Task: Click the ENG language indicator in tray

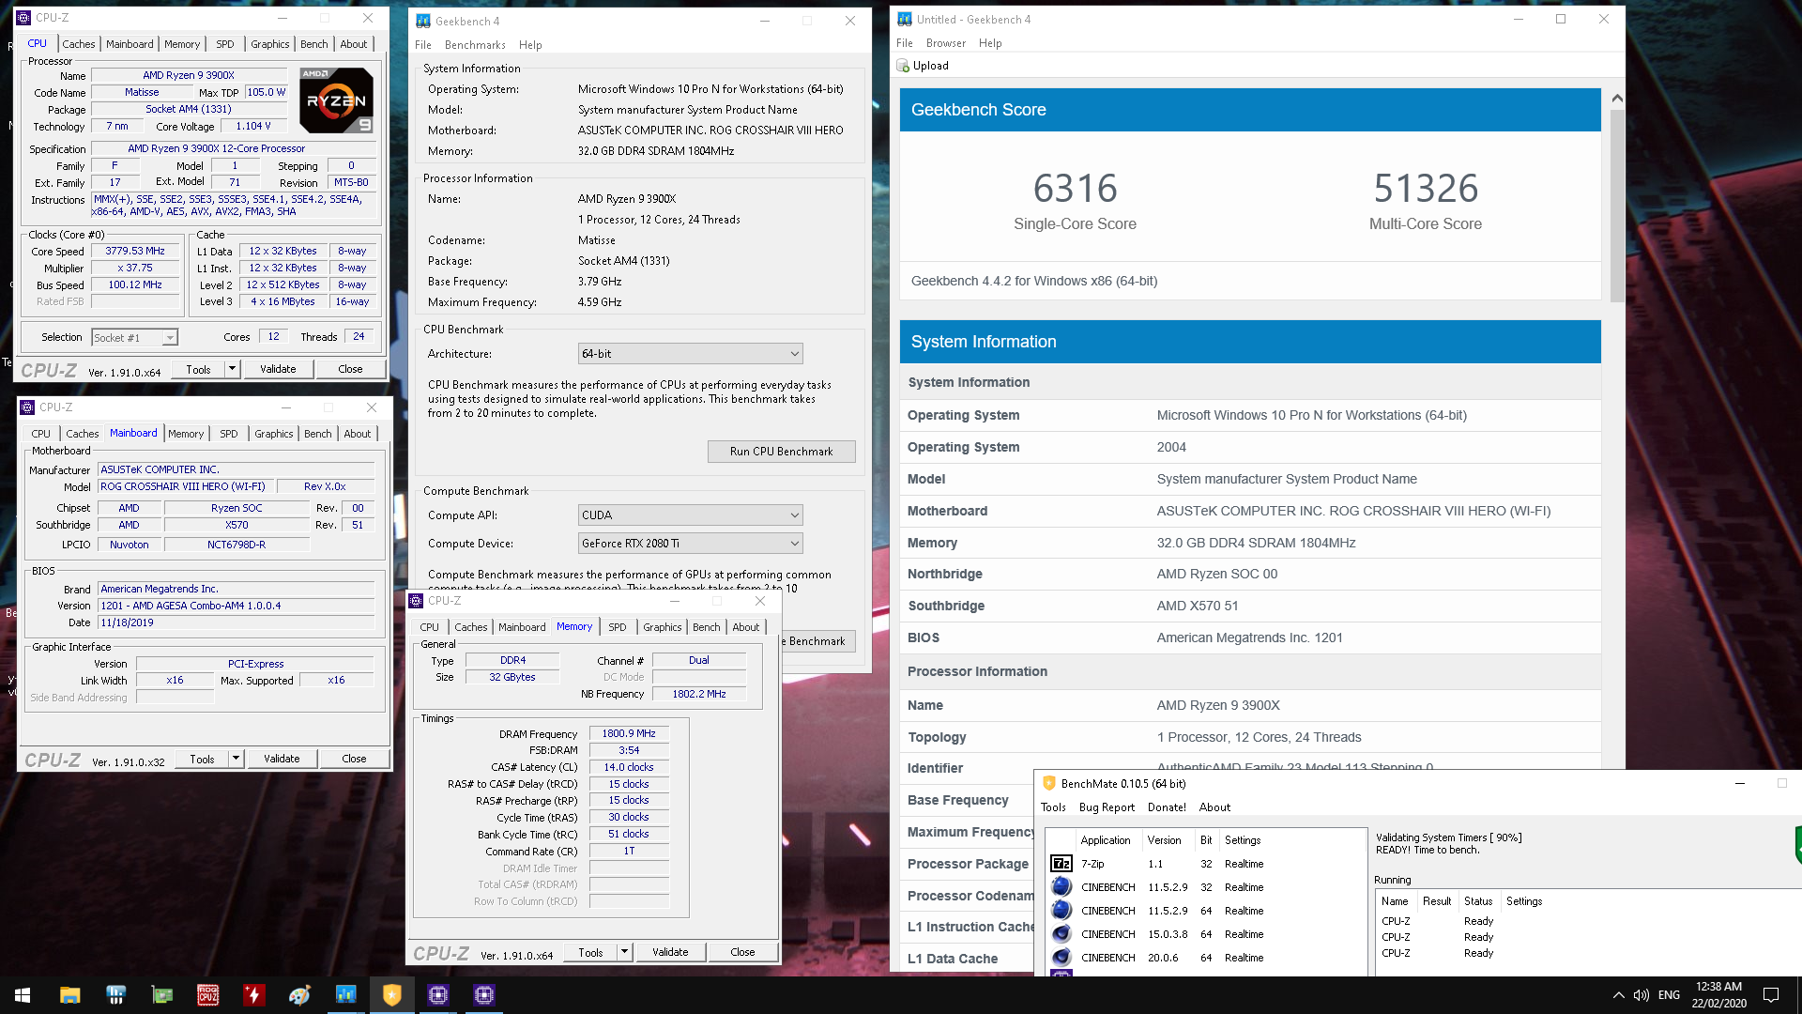Action: (x=1669, y=995)
